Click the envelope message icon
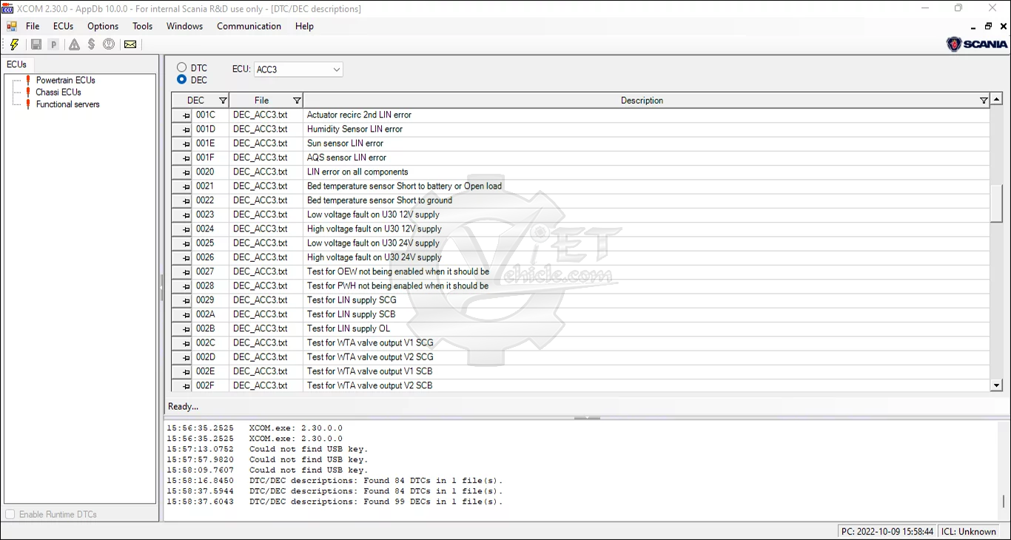This screenshot has width=1011, height=540. click(x=130, y=44)
